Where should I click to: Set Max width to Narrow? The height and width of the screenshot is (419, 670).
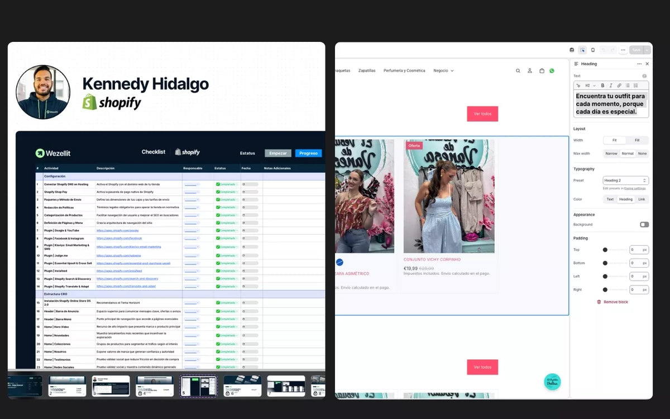tap(611, 154)
